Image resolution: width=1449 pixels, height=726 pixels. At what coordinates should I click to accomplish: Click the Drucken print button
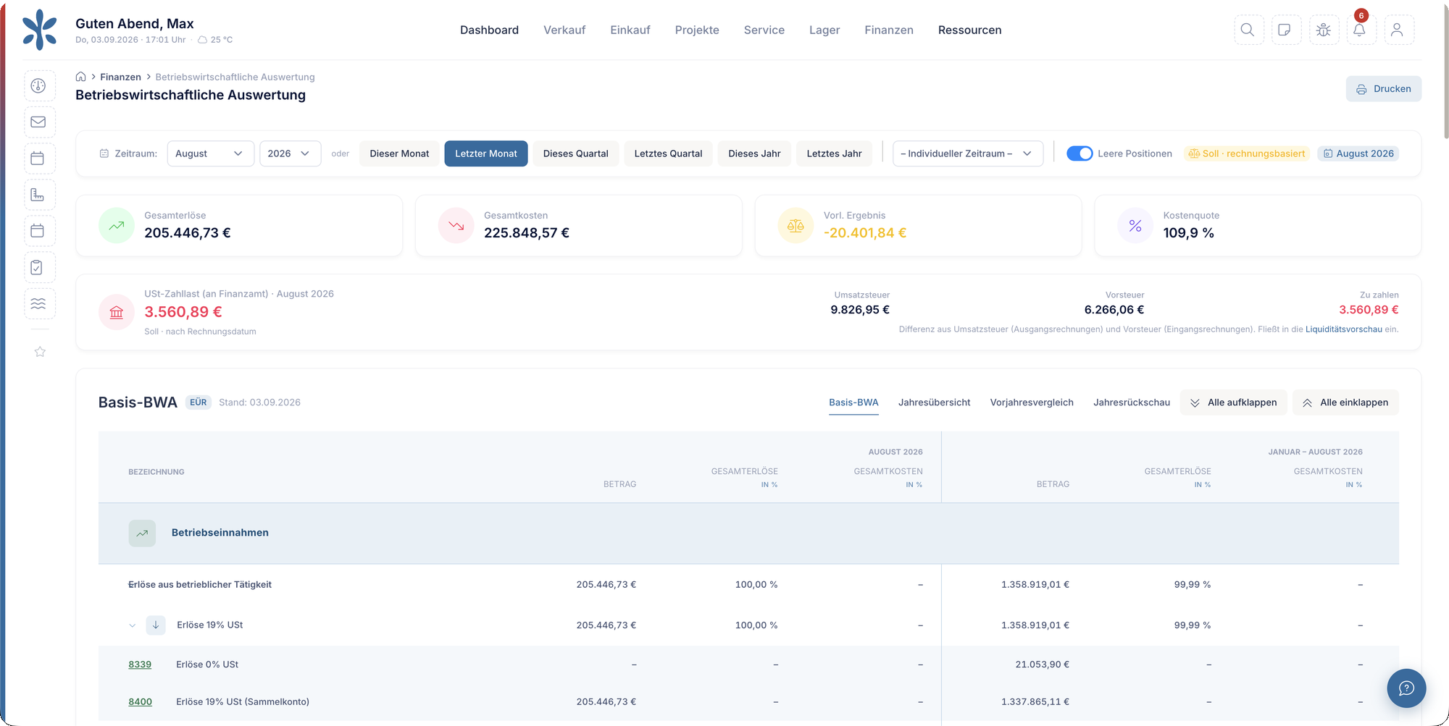pyautogui.click(x=1383, y=89)
